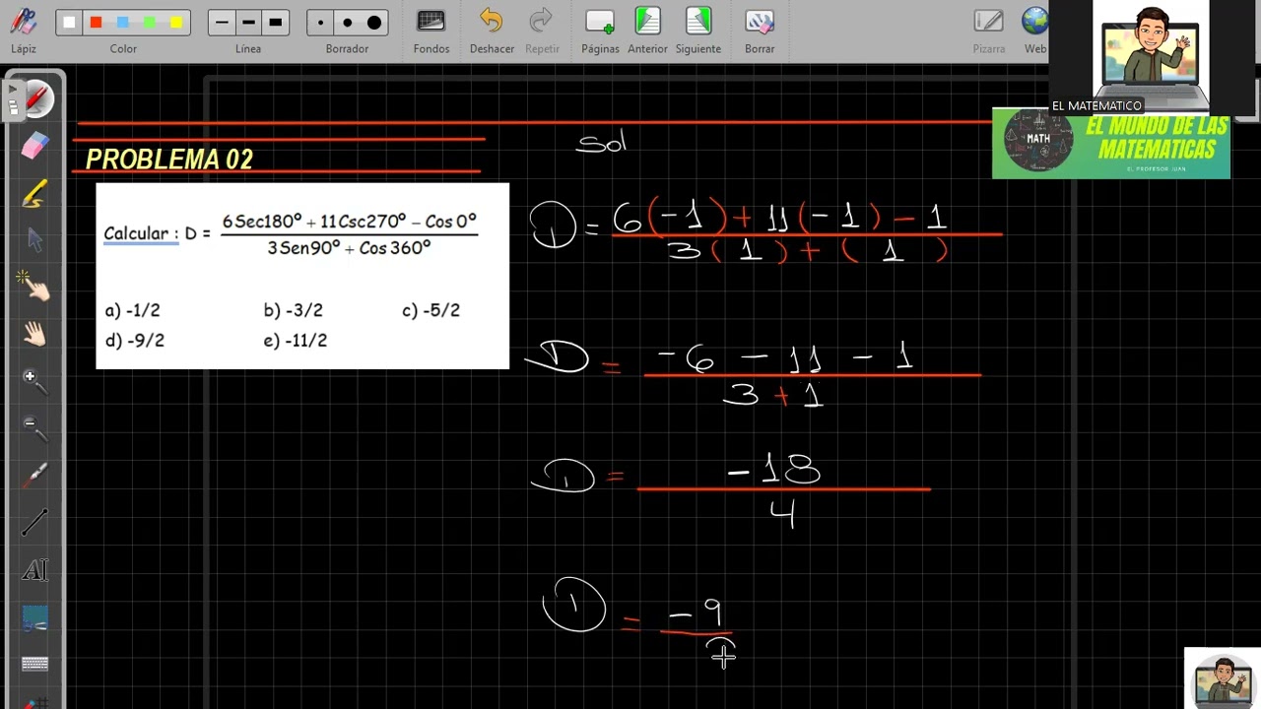Click answer option c) -5/2
Viewport: 1261px width, 709px height.
click(x=431, y=310)
